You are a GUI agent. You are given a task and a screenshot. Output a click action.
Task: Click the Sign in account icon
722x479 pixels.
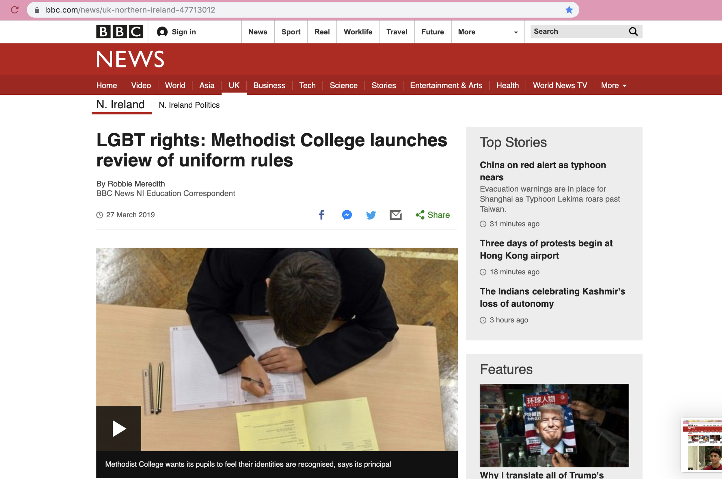162,32
